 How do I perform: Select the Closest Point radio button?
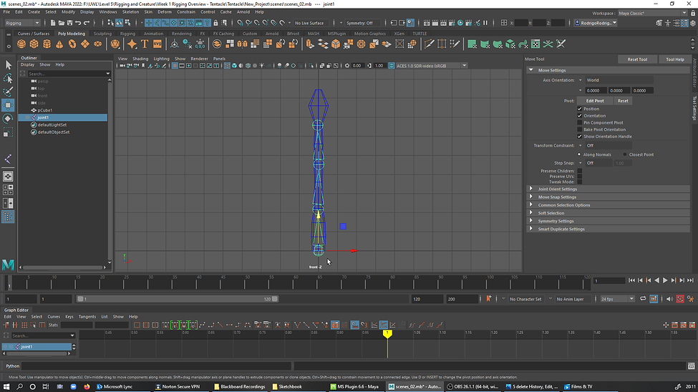coord(625,155)
